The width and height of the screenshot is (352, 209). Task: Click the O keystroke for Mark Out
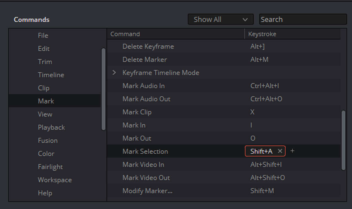[253, 138]
